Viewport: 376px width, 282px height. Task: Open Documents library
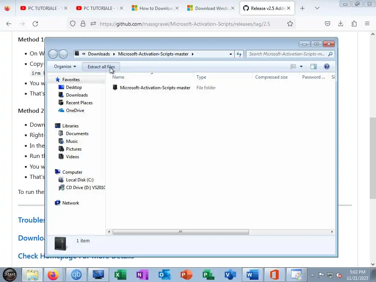coord(77,134)
